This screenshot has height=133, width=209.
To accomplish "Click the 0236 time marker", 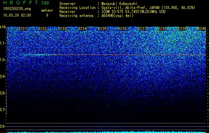I will (x=122, y=29).
